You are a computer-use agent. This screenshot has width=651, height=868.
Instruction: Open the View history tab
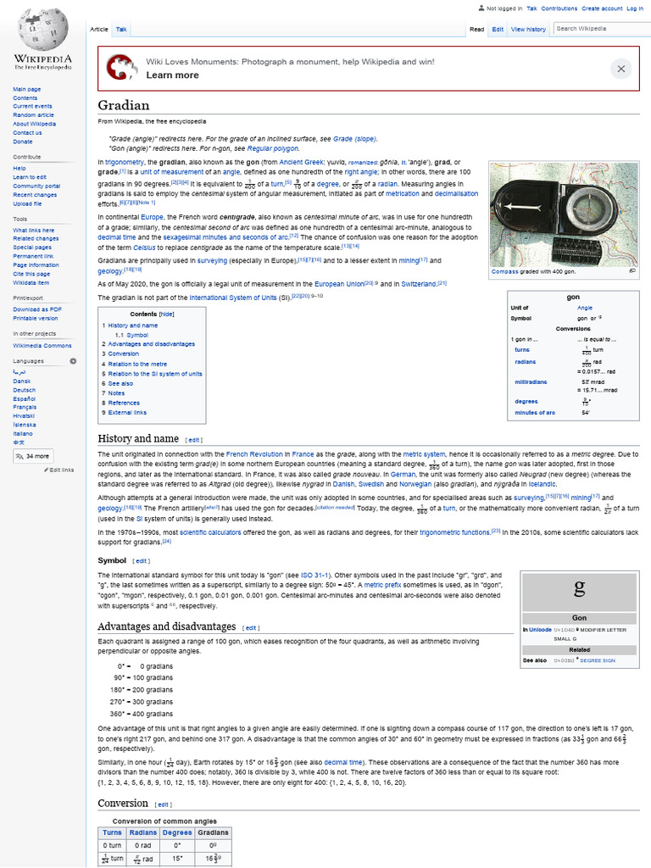tap(528, 30)
